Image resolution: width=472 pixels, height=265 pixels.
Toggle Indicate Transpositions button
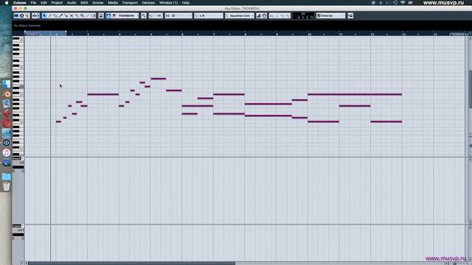click(x=144, y=15)
